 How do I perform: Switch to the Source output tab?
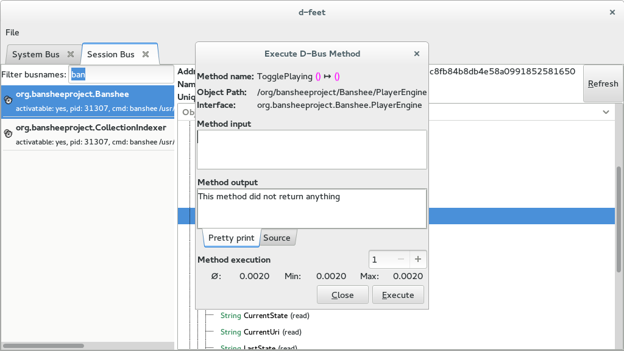coord(277,238)
